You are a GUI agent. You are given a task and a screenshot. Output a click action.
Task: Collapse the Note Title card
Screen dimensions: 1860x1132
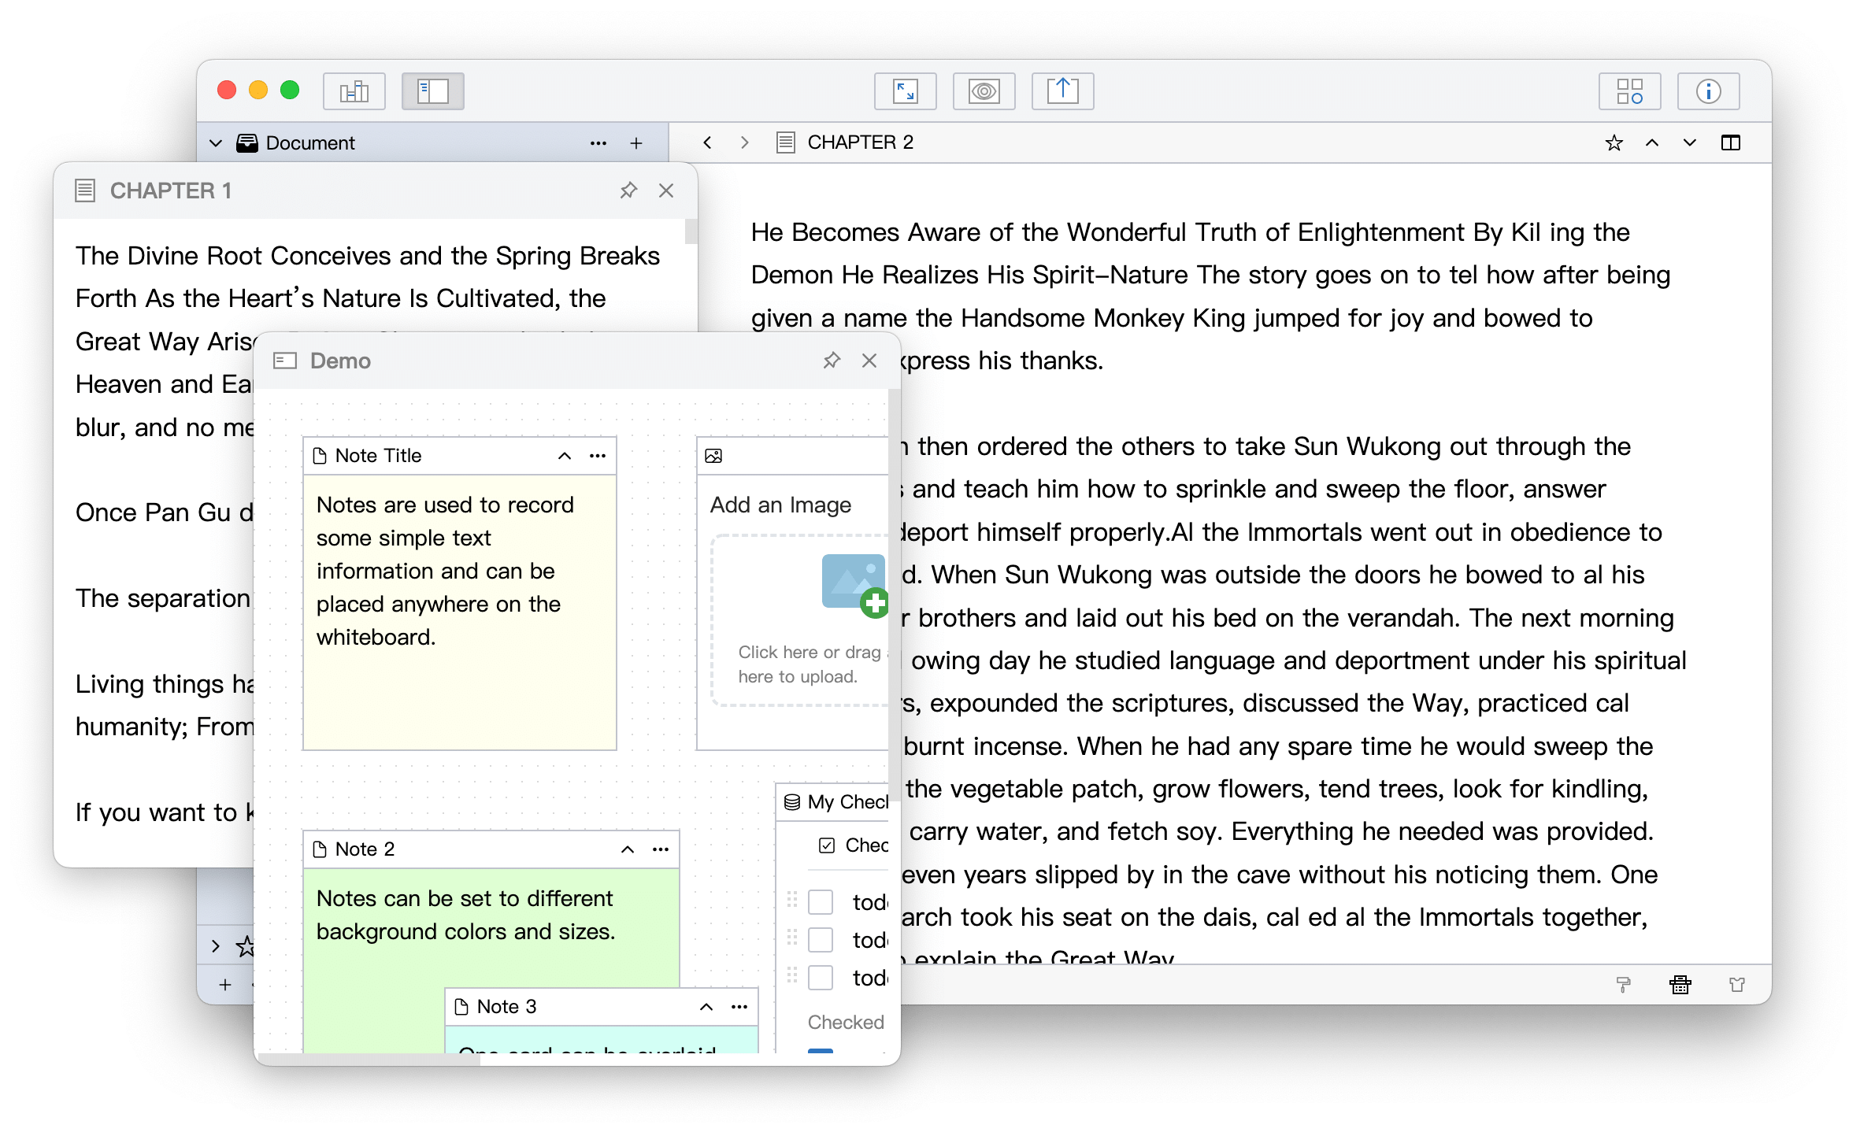[x=565, y=456]
